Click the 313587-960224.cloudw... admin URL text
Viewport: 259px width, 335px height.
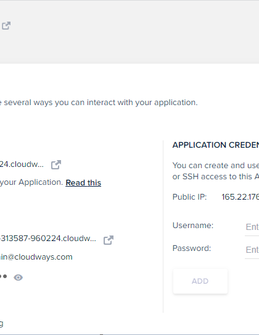[x=48, y=238]
